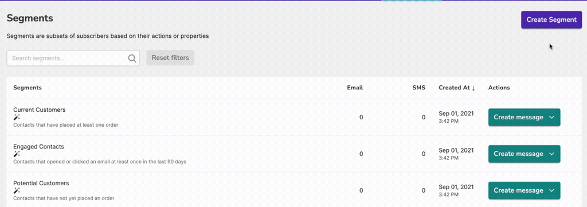
Task: Open the Engaged Contacts segment
Action: 38,146
